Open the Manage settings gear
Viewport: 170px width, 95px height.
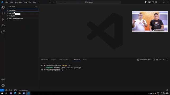click(x=3, y=85)
